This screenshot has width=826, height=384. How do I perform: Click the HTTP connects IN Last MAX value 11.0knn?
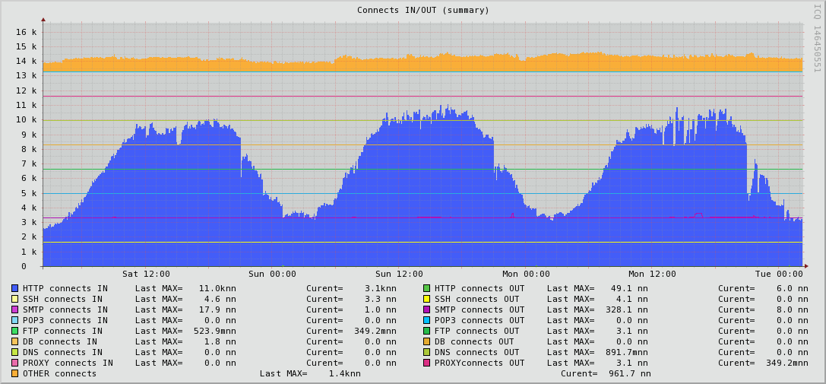tap(217, 288)
